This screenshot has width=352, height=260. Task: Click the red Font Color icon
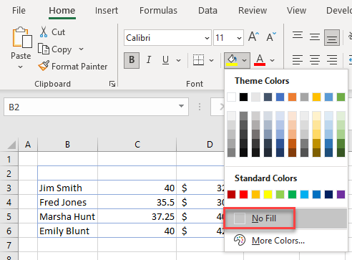(260, 60)
